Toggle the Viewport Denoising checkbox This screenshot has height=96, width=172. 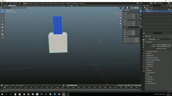157,49
